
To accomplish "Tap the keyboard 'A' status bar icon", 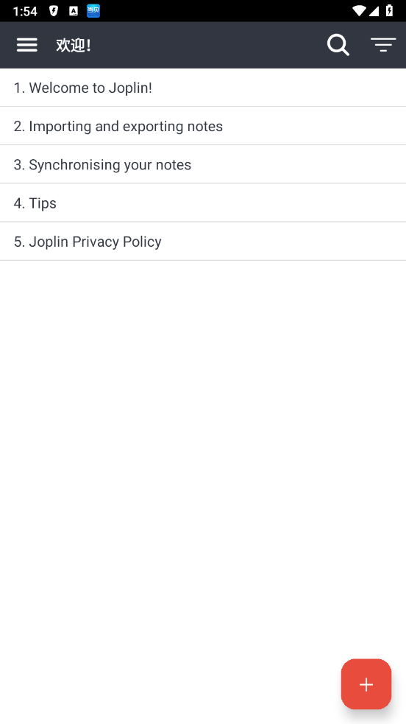I will coord(74,11).
